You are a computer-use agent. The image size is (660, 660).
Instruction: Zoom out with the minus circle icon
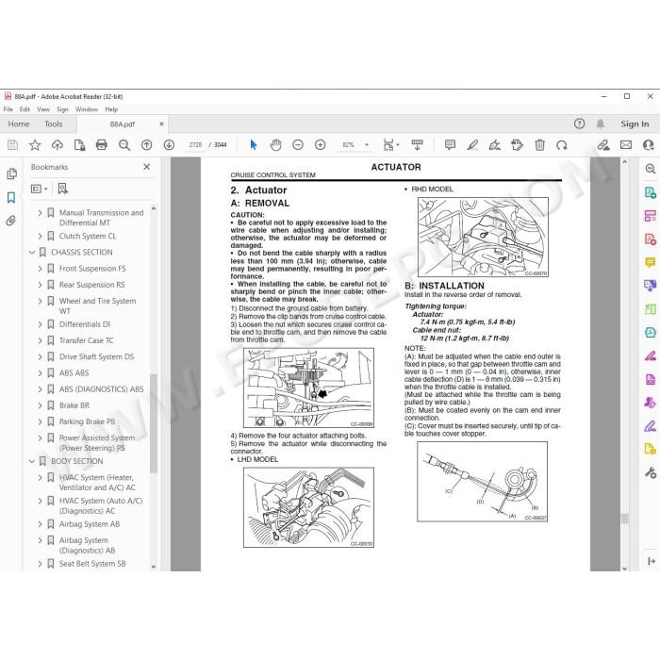298,145
